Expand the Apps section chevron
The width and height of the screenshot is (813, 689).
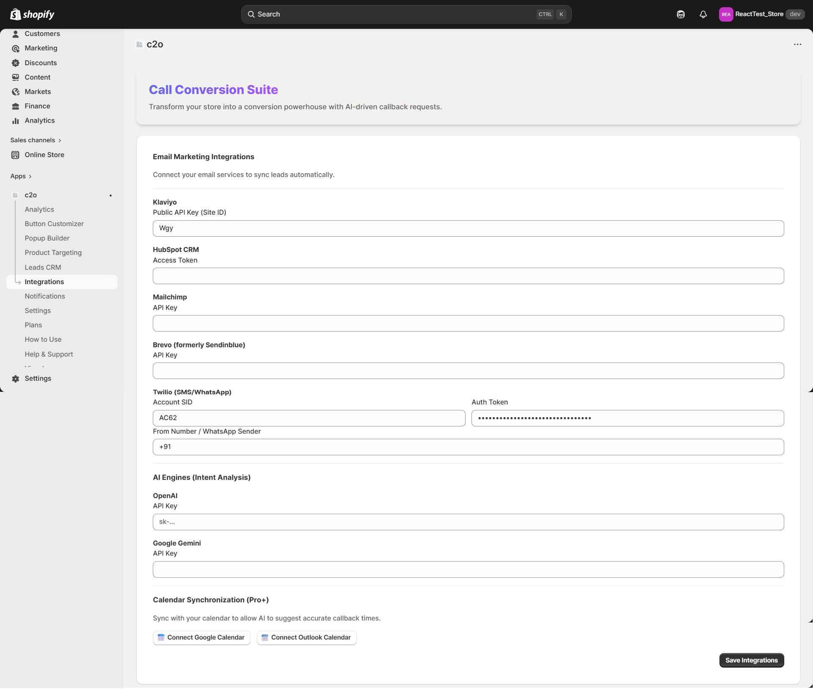point(30,177)
